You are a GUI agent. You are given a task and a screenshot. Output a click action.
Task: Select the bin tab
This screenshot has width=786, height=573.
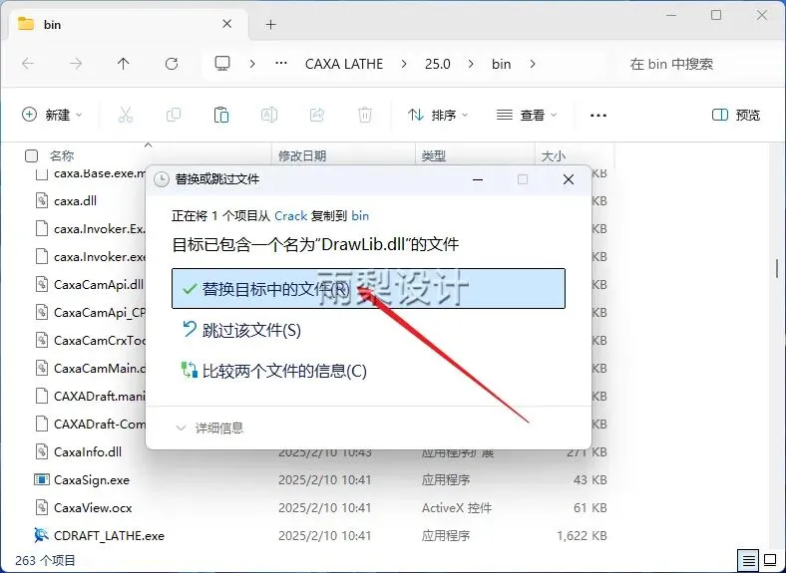[129, 24]
